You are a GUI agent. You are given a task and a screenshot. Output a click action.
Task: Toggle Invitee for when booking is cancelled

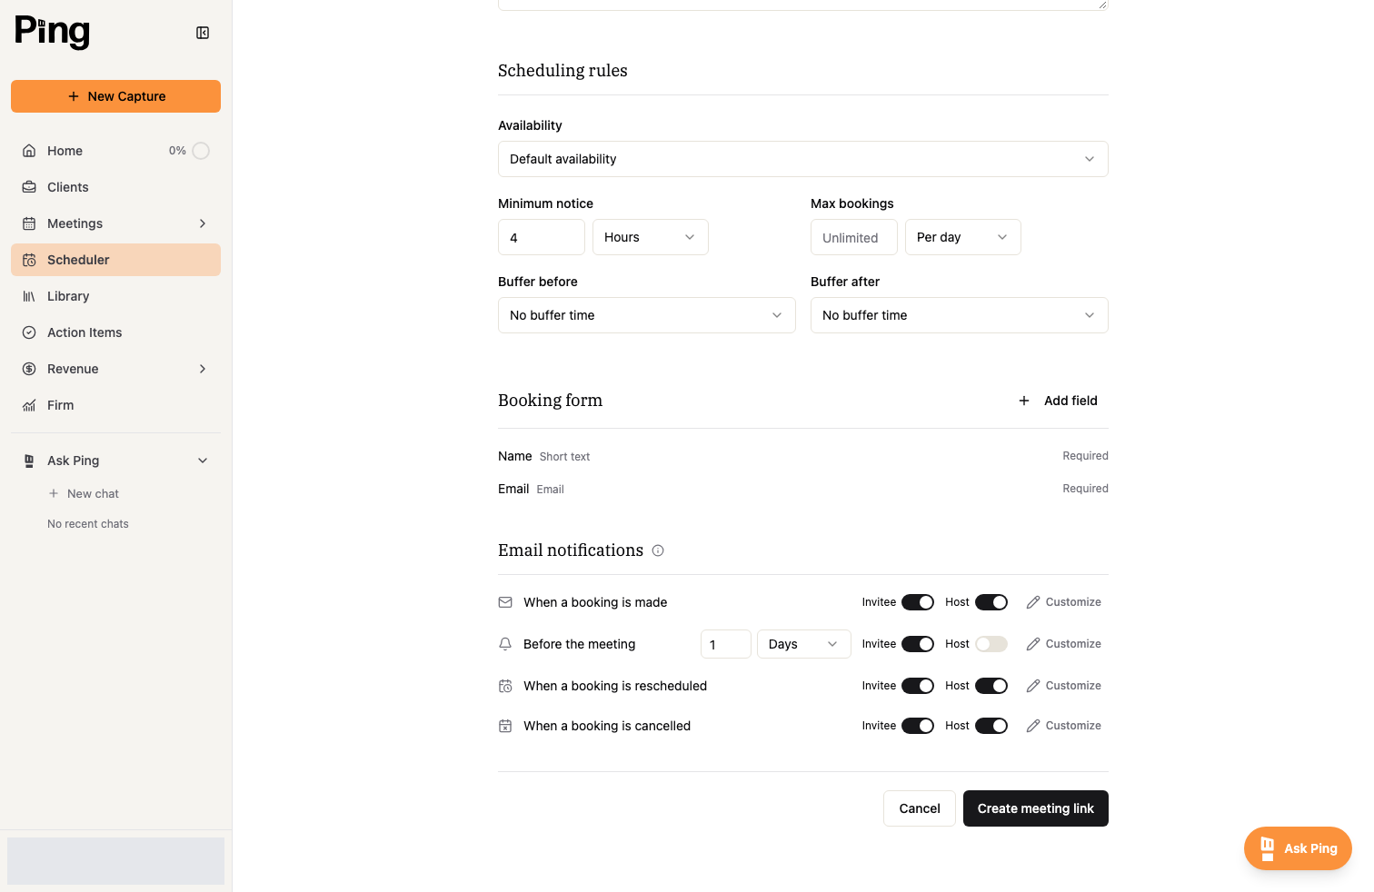pos(918,726)
